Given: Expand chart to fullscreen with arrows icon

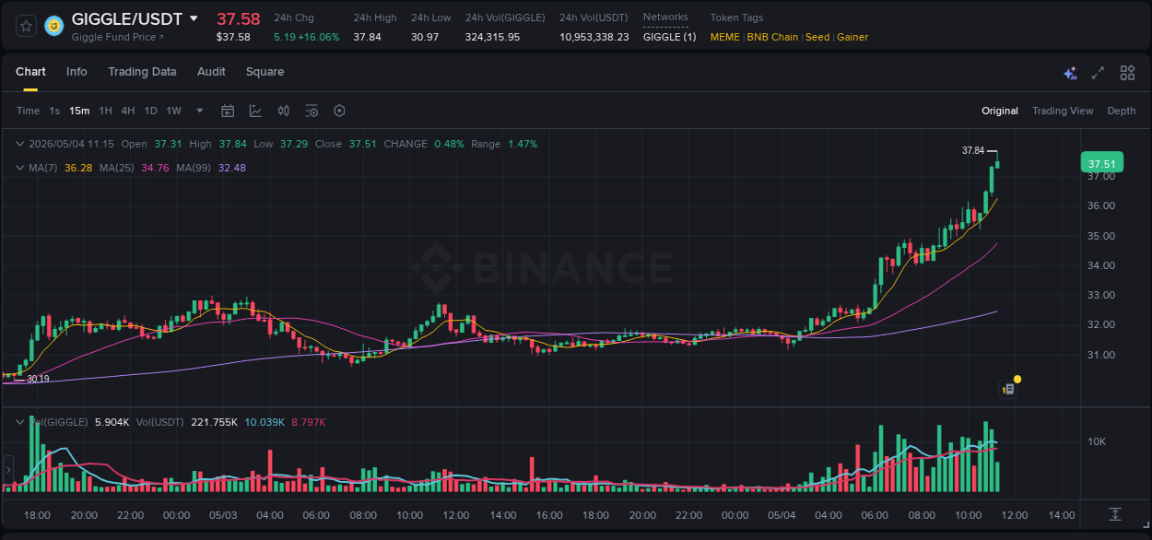Looking at the screenshot, I should point(1098,73).
